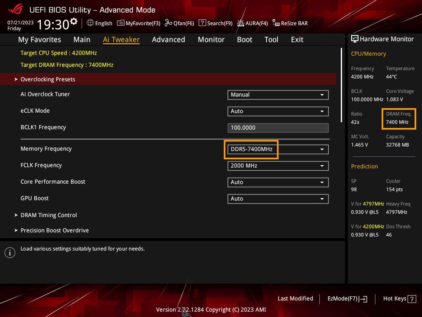This screenshot has width=422, height=317.
Task: Click the ROG logo icon
Action: tap(16, 9)
